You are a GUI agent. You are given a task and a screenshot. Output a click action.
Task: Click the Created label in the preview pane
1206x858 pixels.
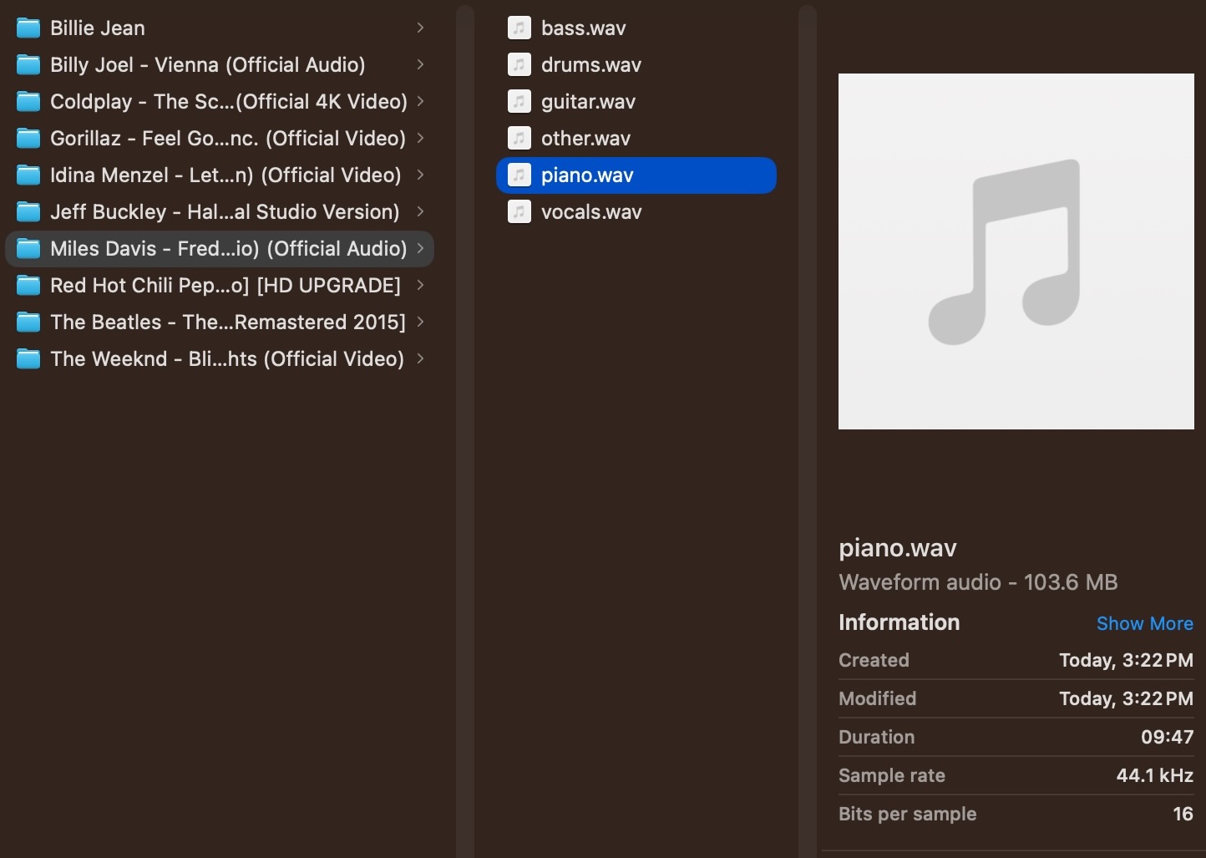point(874,660)
